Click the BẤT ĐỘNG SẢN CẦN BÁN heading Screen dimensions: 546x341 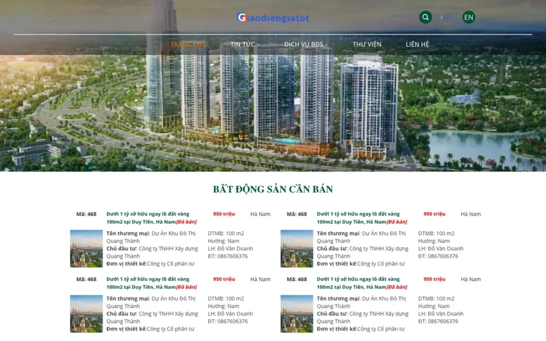point(273,189)
